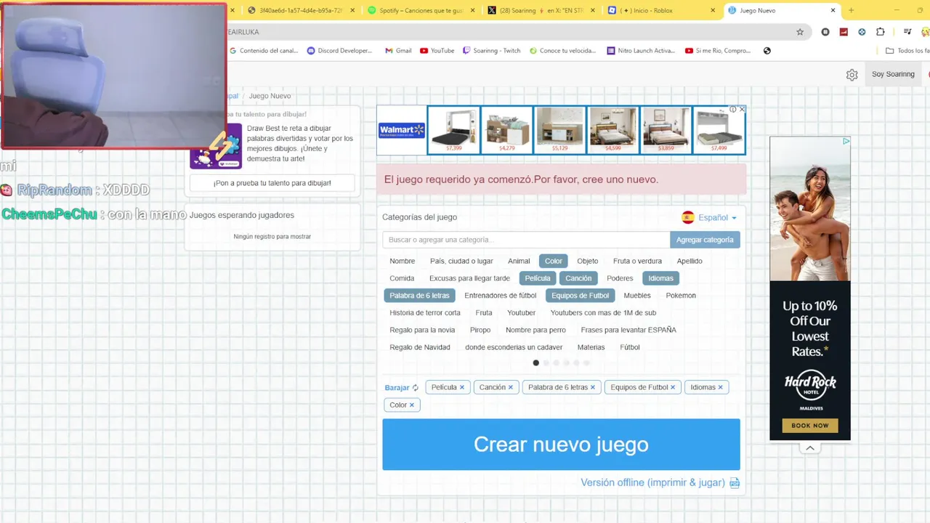Deselect the highlighted Canción category
The image size is (930, 523).
[x=578, y=278]
